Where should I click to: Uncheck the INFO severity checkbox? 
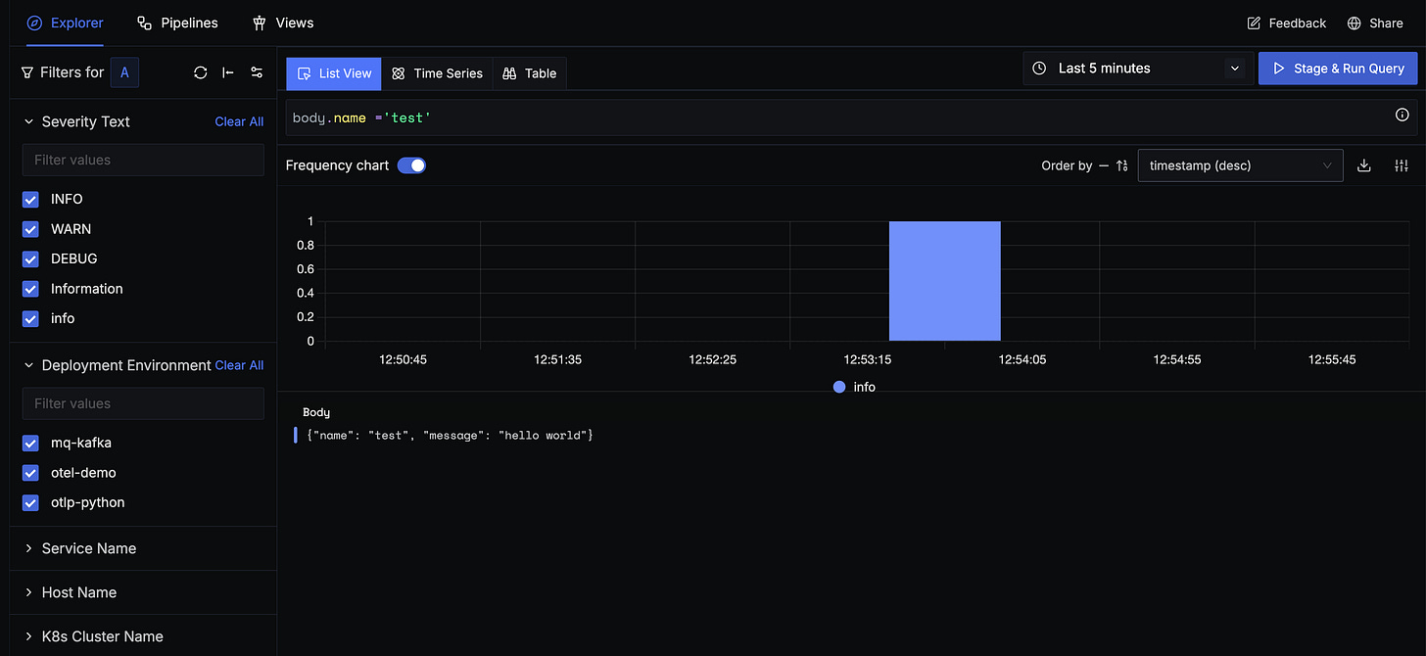30,199
